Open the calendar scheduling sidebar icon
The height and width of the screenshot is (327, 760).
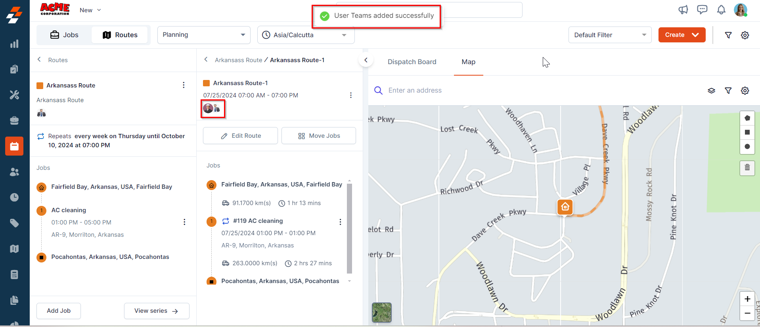click(x=14, y=146)
